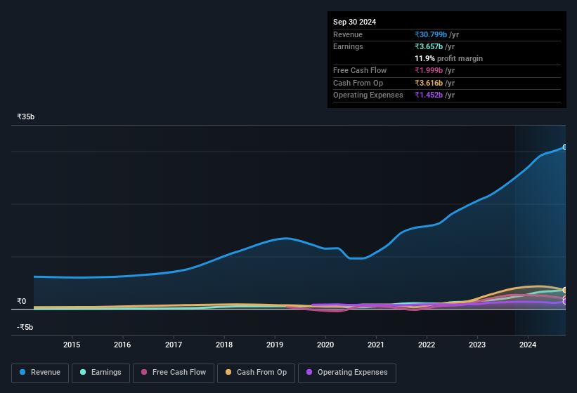Click the 11.9% profit margin text
The height and width of the screenshot is (393, 577).
448,58
